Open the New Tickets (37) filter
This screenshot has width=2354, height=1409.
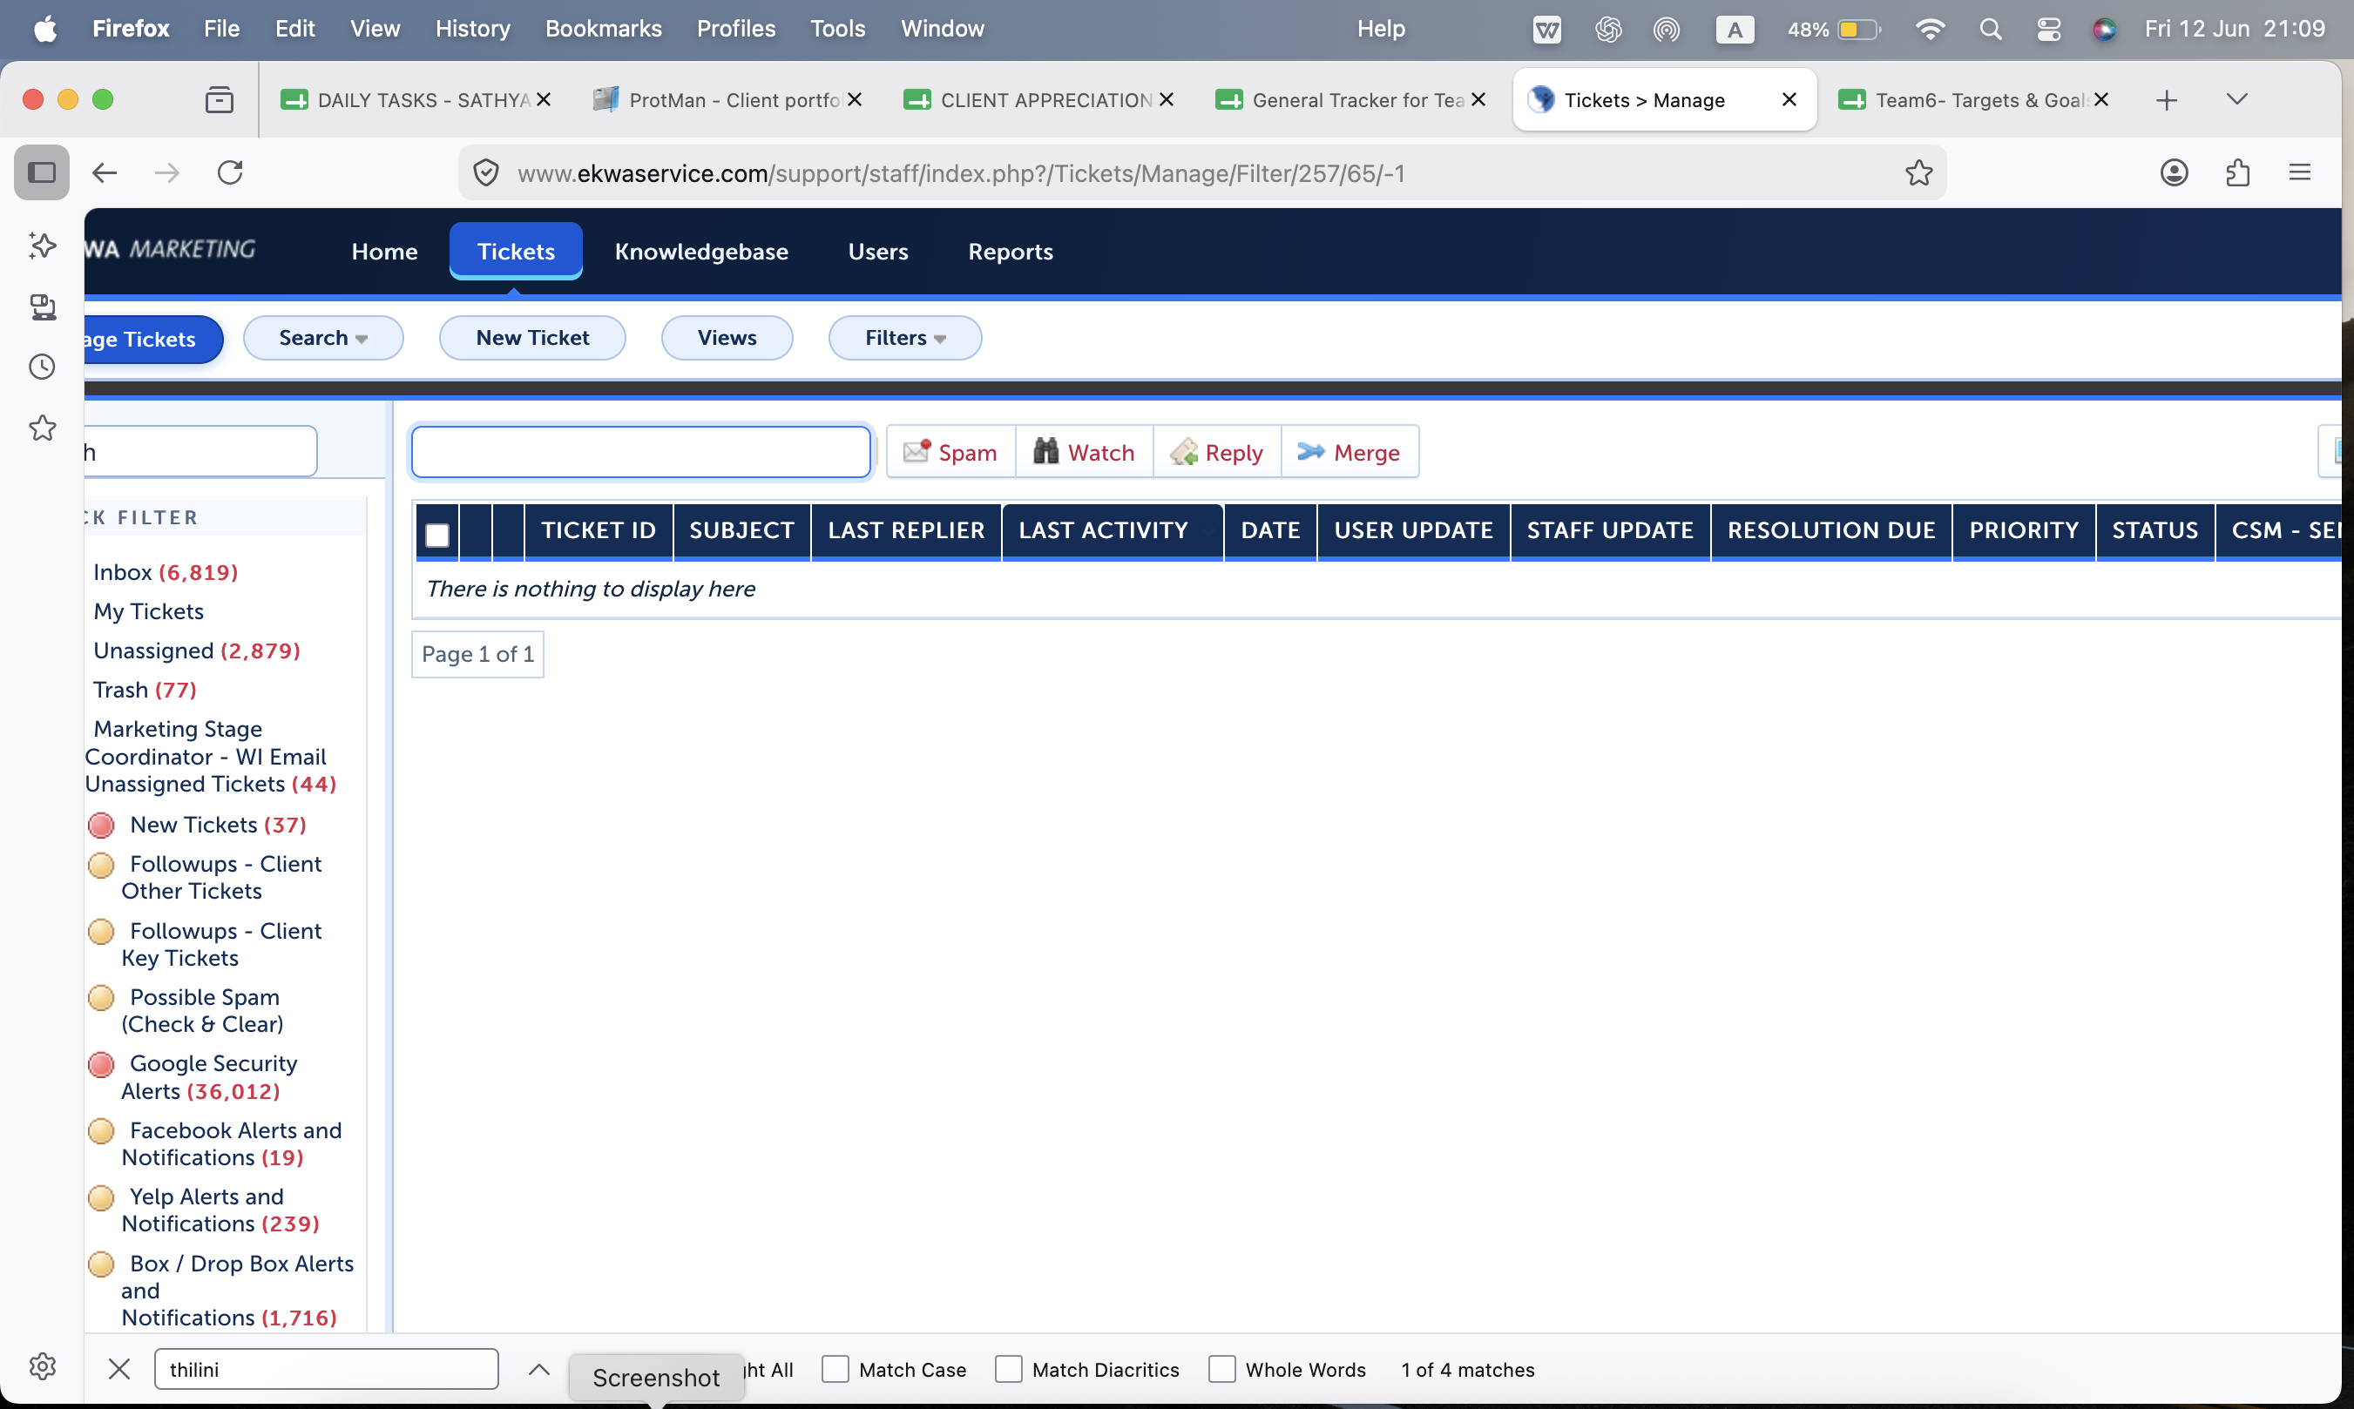click(x=218, y=825)
